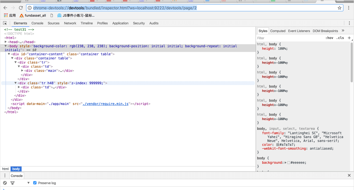Collapse the container-content div node

(x=9, y=54)
